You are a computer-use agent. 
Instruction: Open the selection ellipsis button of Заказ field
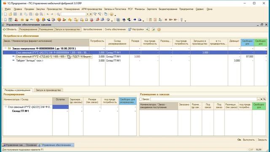[x=258, y=99]
